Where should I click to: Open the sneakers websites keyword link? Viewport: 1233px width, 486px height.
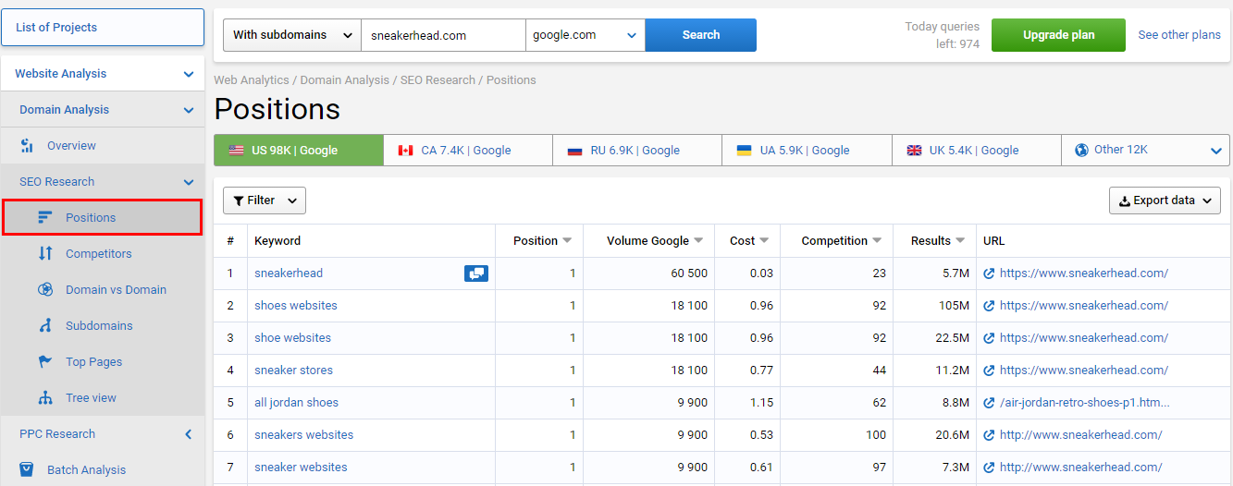tap(303, 435)
